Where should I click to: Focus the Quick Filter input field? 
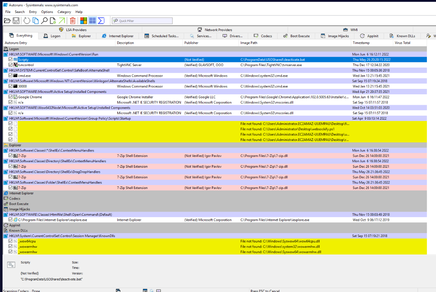(142, 21)
